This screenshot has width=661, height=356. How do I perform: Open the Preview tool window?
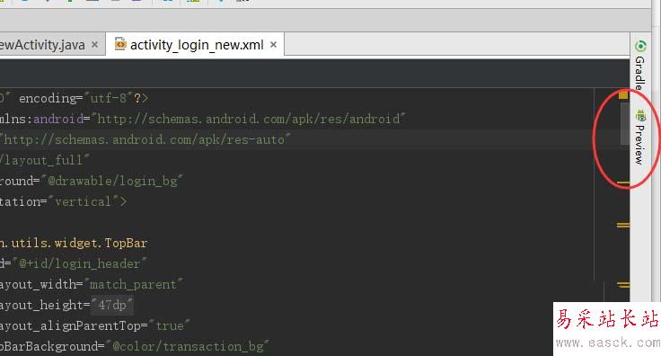click(640, 137)
